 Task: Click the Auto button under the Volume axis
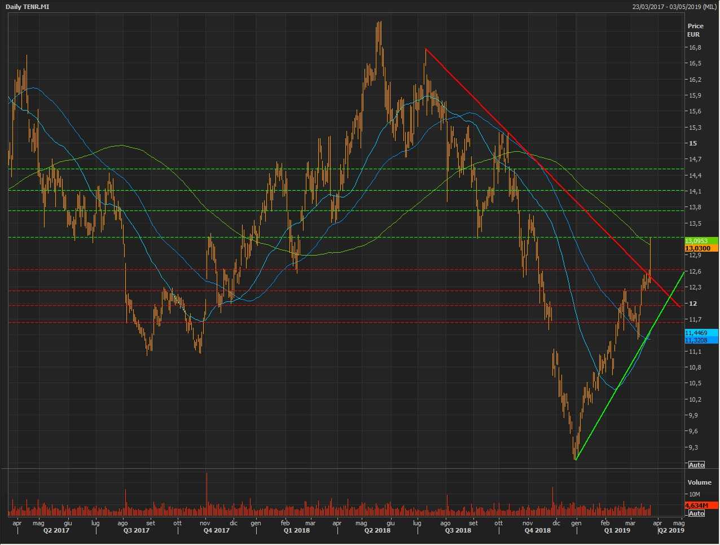click(696, 513)
